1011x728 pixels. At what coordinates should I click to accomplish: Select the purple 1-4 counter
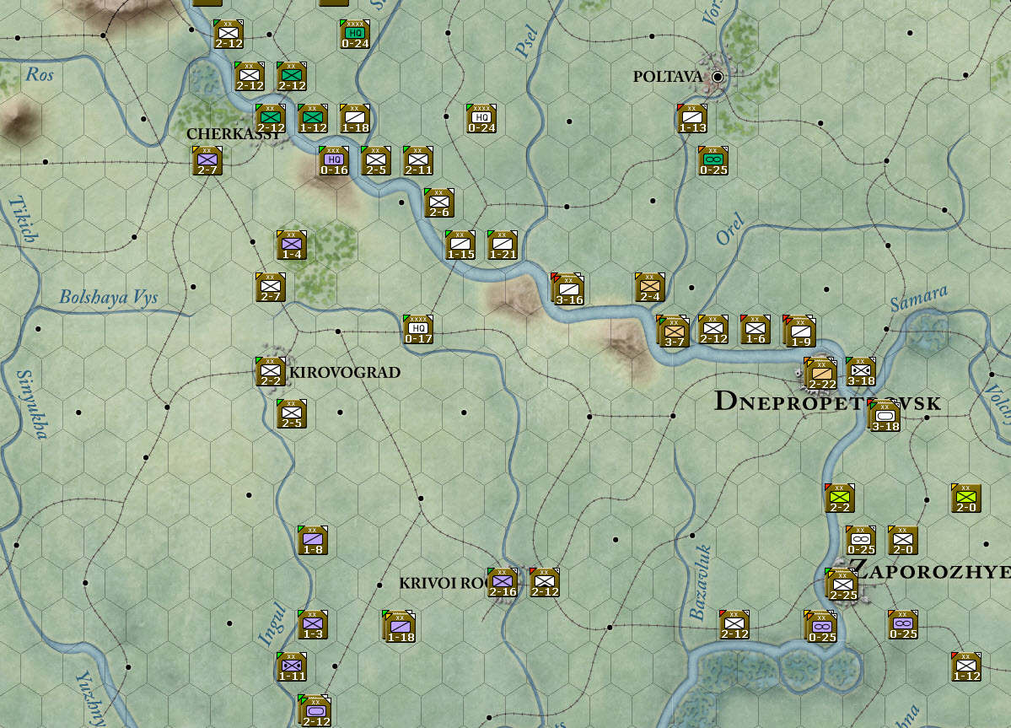pyautogui.click(x=292, y=245)
